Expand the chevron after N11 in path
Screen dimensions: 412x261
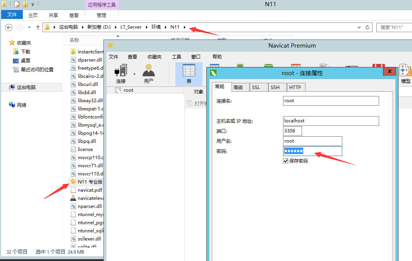click(x=184, y=27)
